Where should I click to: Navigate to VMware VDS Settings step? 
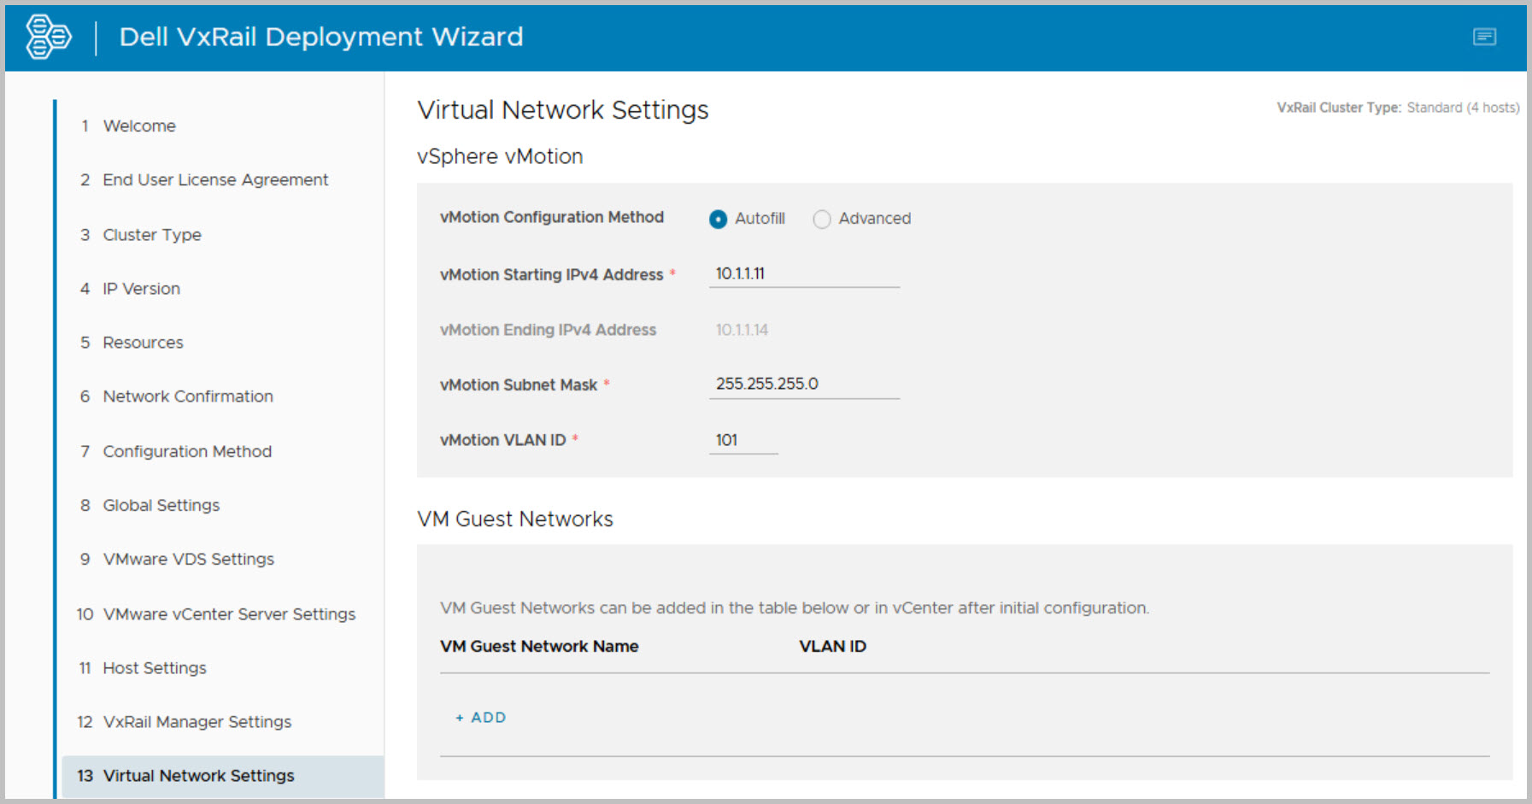[x=188, y=560]
